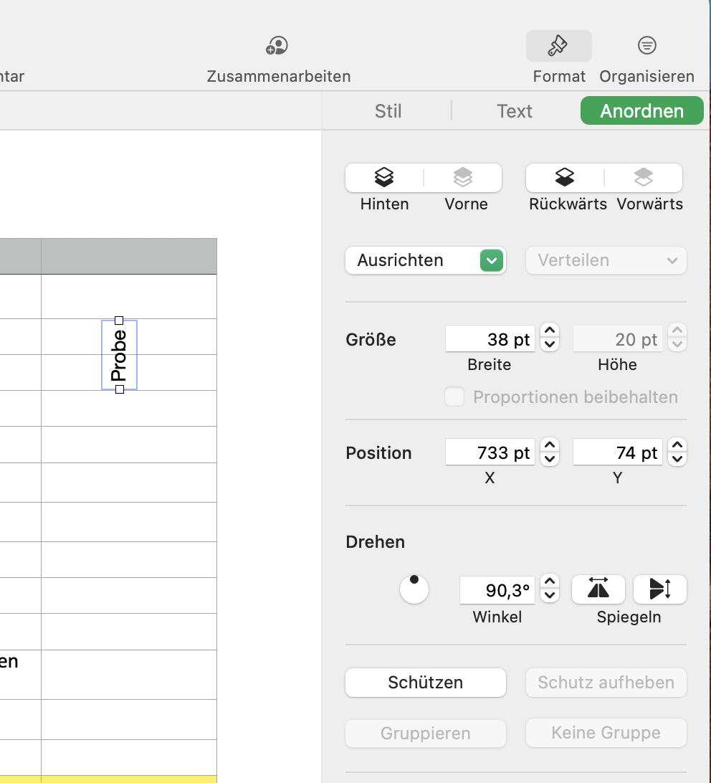This screenshot has height=783, width=711.
Task: Send object to back with Hinten
Action: tap(384, 177)
